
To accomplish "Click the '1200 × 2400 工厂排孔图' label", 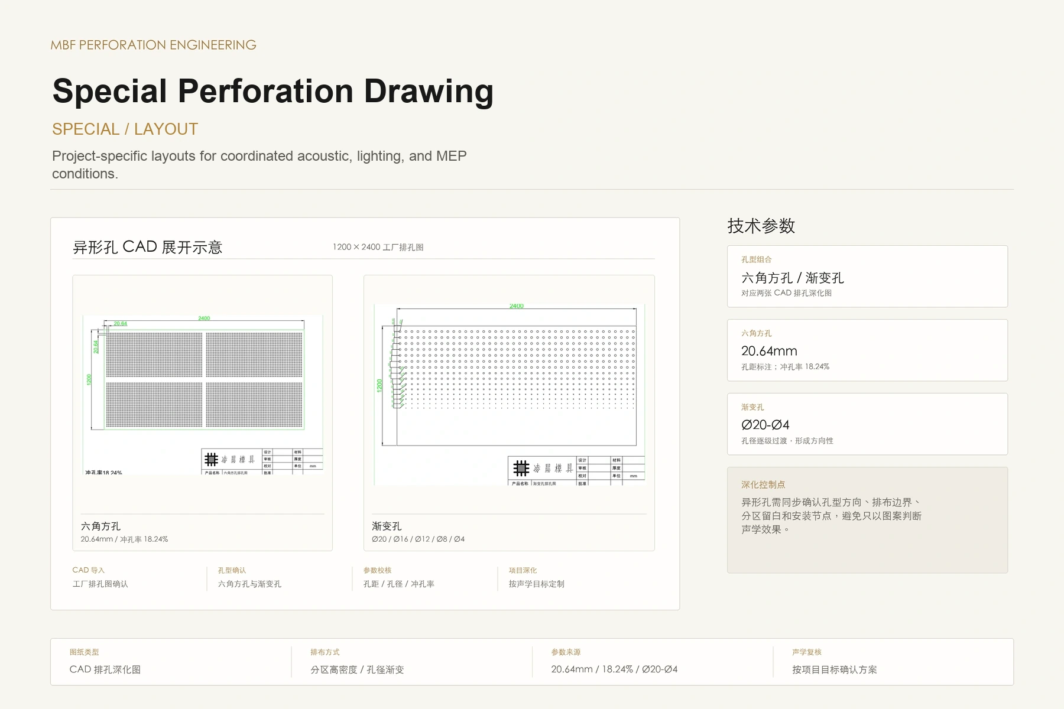I will [378, 247].
